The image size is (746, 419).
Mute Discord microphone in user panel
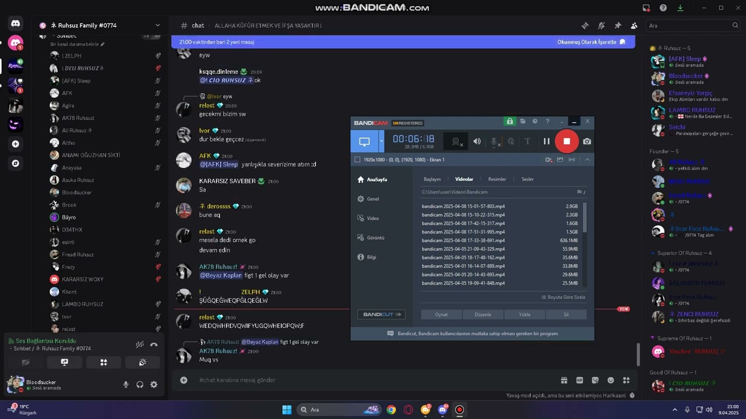(x=125, y=385)
